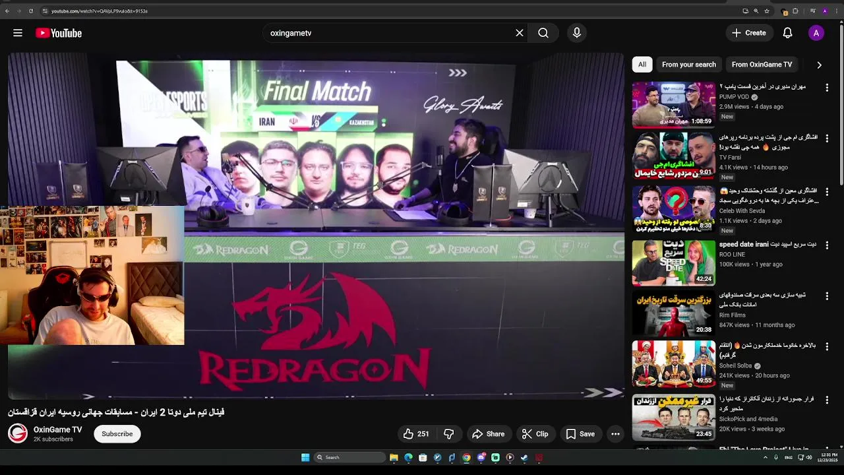Image resolution: width=844 pixels, height=475 pixels.
Task: Open Chrome media control icon
Action: click(x=814, y=11)
